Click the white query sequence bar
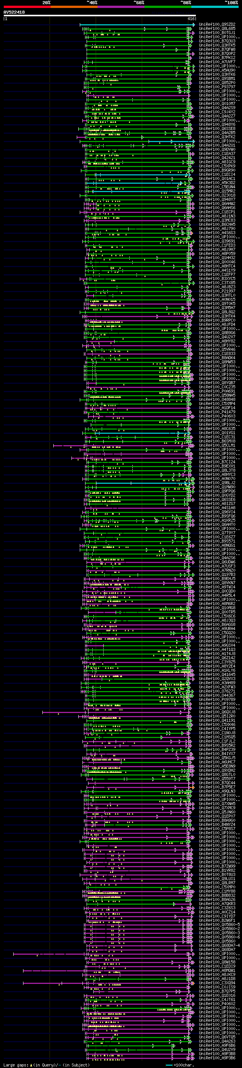Image resolution: width=242 pixels, height=1068 pixels. tap(100, 16)
